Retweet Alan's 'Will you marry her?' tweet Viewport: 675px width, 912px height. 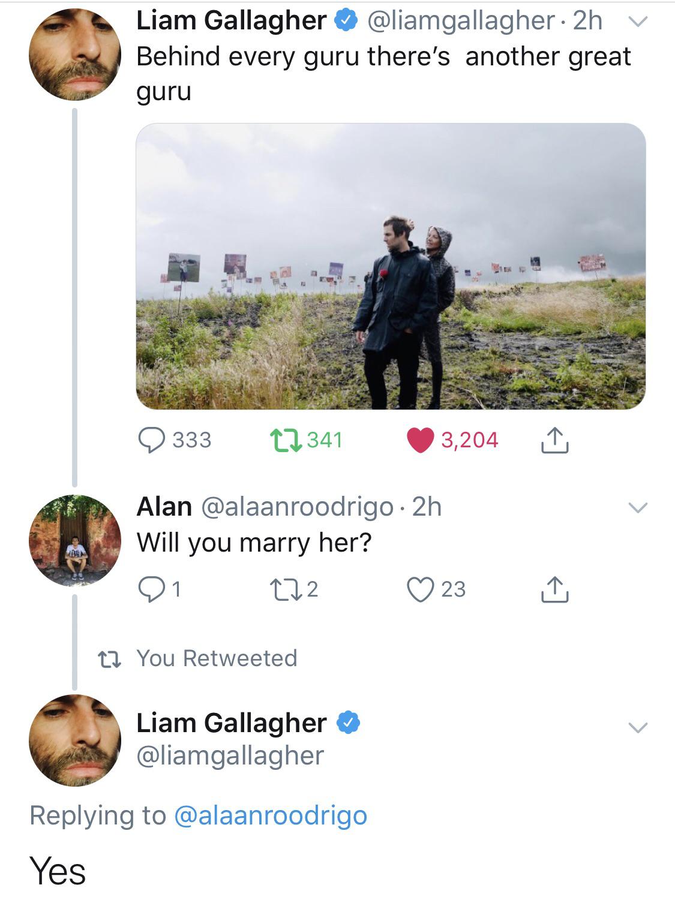287,589
